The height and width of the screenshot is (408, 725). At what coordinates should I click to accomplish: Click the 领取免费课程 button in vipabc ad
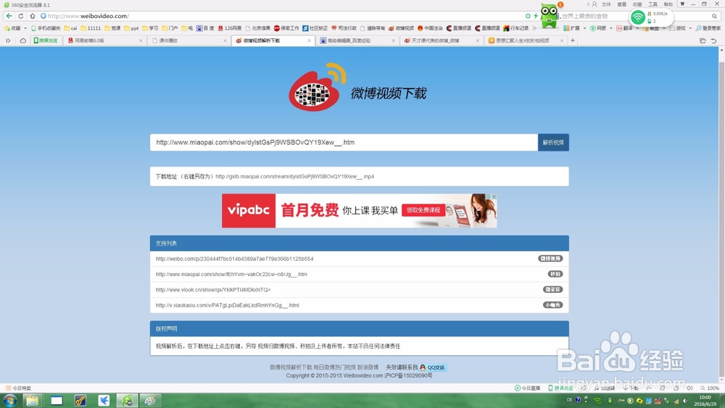pos(423,210)
